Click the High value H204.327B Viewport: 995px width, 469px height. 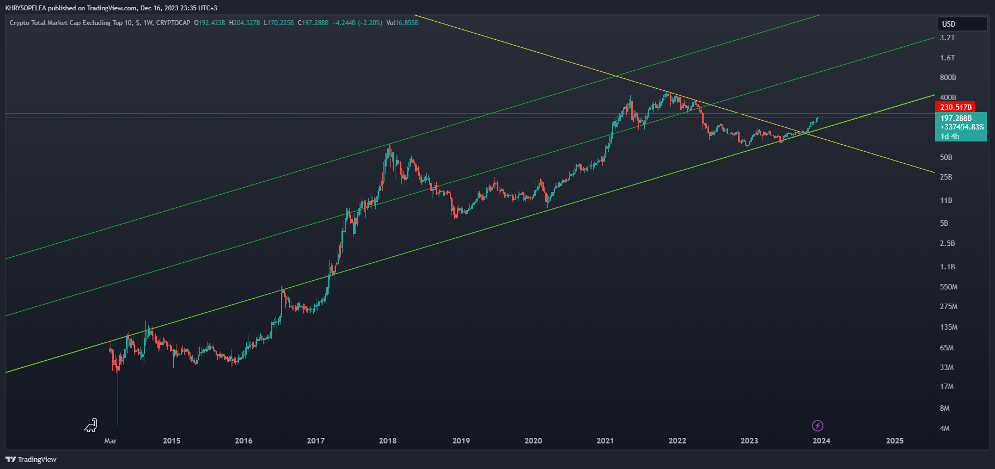245,23
